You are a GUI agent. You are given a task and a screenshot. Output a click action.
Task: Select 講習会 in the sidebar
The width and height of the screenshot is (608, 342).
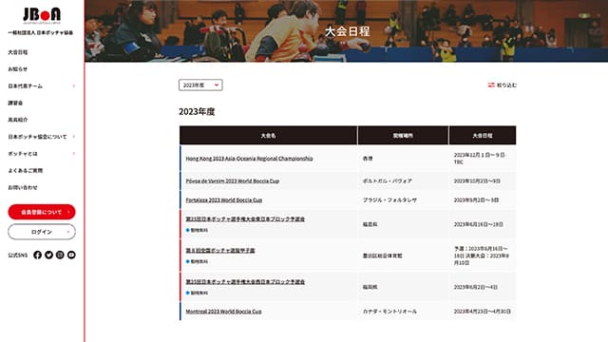pyautogui.click(x=15, y=103)
